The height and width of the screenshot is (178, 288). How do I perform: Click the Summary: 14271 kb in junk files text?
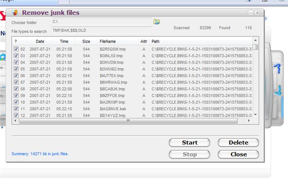click(x=40, y=154)
